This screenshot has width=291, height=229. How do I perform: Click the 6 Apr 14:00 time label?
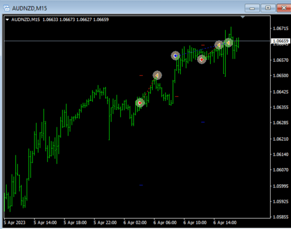click(x=225, y=222)
